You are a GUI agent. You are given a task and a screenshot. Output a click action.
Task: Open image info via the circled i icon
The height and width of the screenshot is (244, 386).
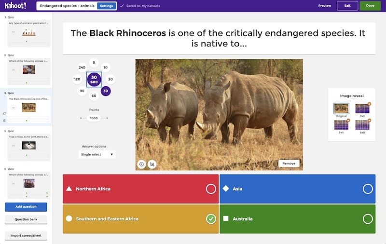coord(141,164)
